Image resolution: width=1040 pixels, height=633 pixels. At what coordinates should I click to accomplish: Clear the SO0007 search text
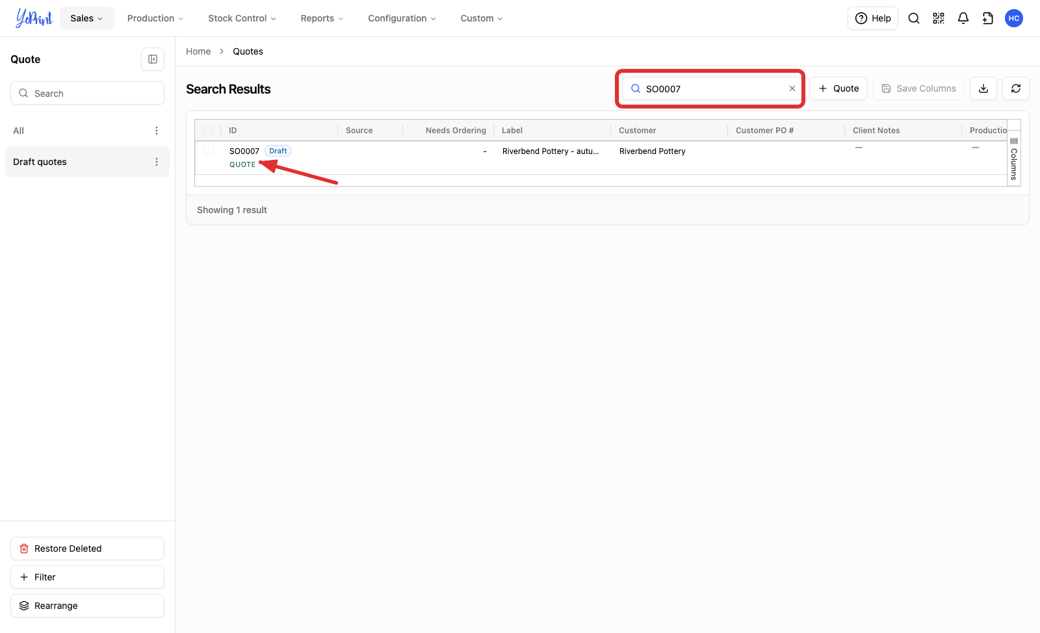(792, 88)
